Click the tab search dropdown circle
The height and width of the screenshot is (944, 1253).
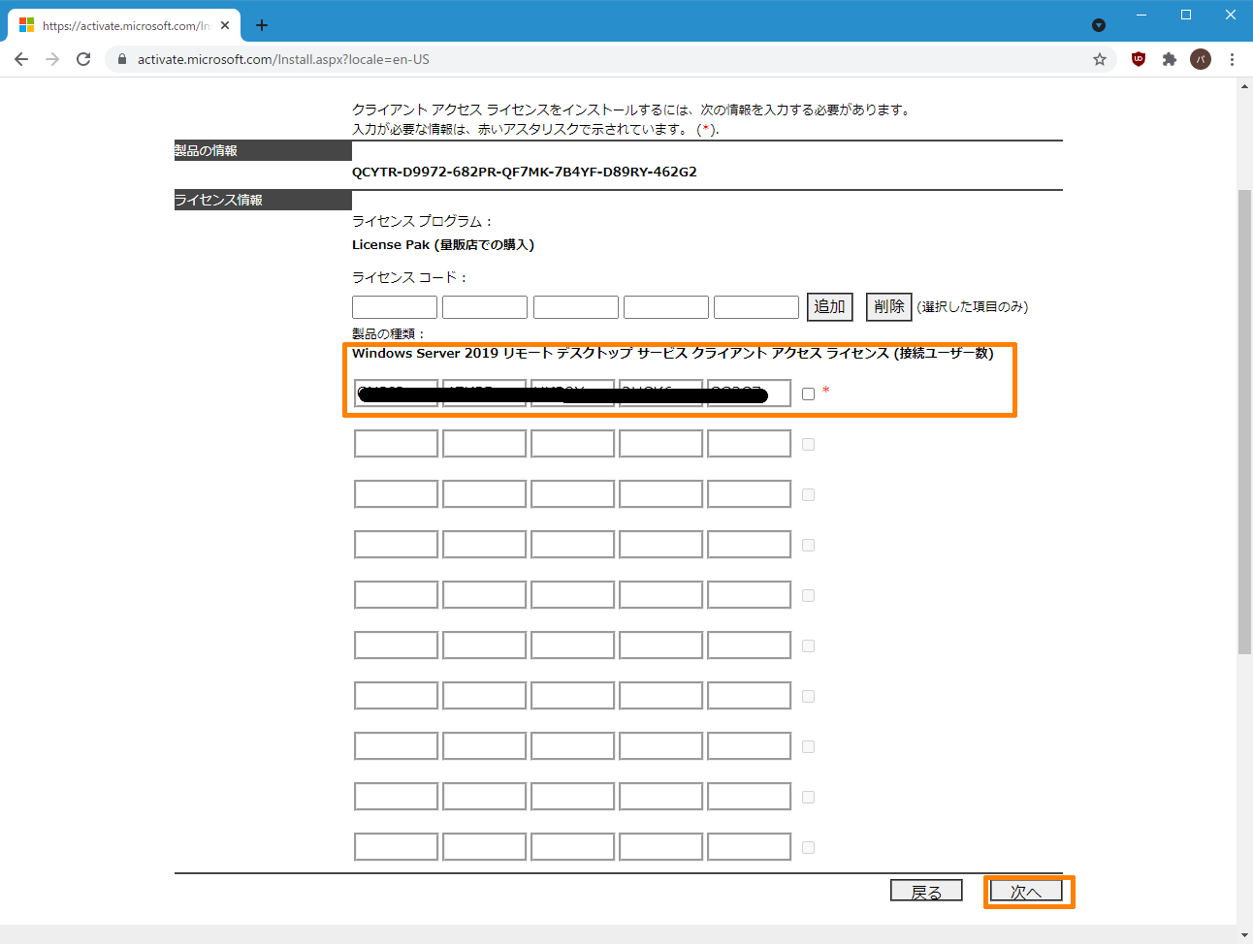pyautogui.click(x=1099, y=25)
